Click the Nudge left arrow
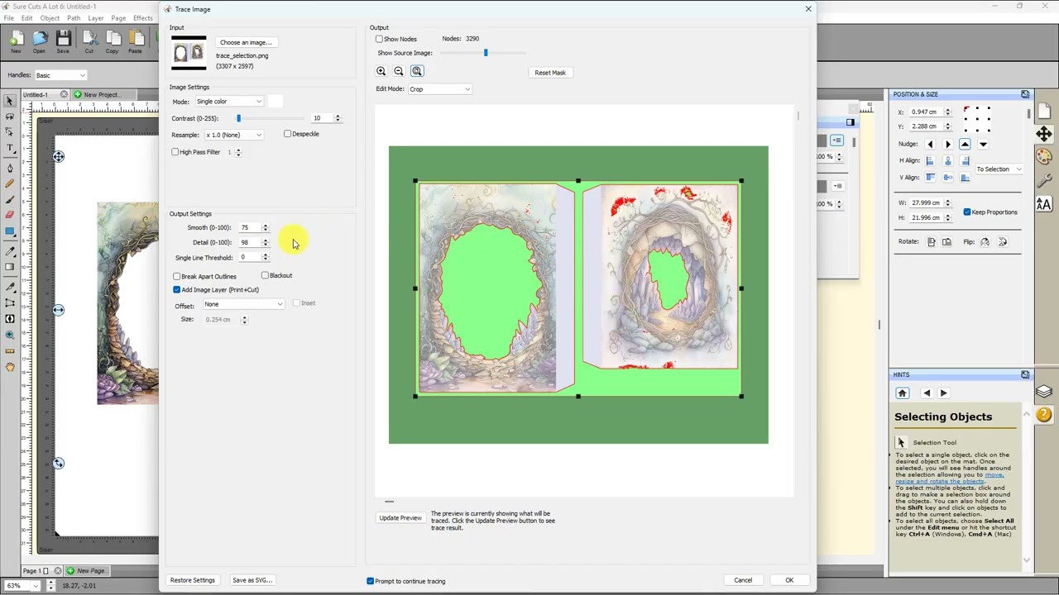The width and height of the screenshot is (1059, 595). 930,145
